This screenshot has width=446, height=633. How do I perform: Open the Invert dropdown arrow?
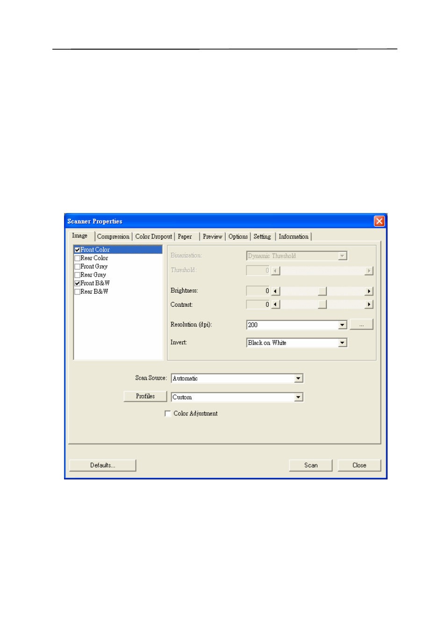click(x=343, y=343)
